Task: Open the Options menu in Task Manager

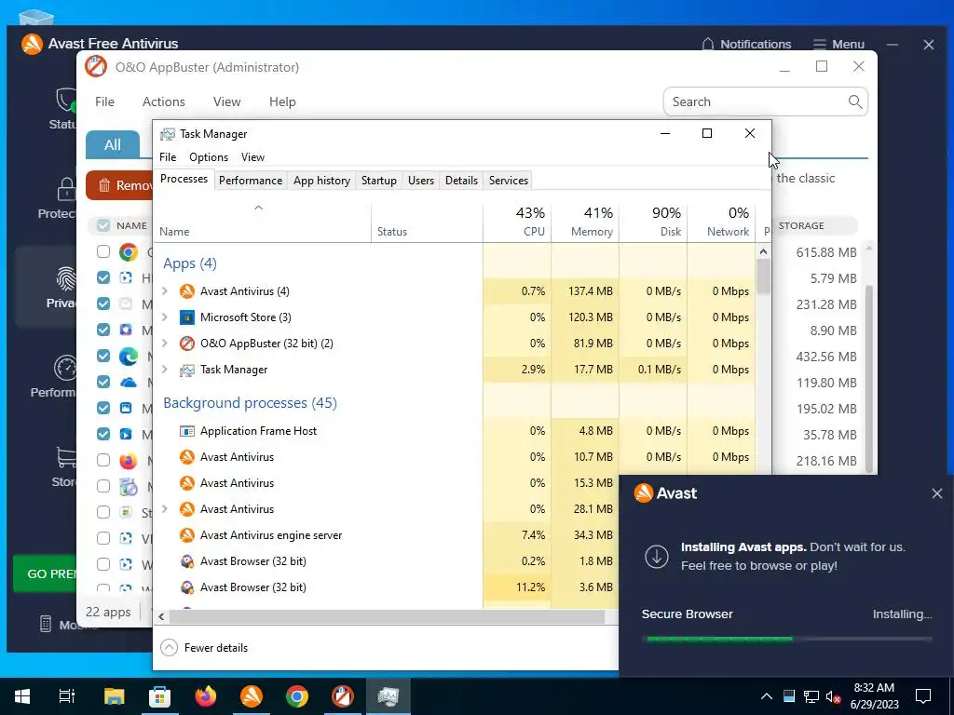Action: 209,157
